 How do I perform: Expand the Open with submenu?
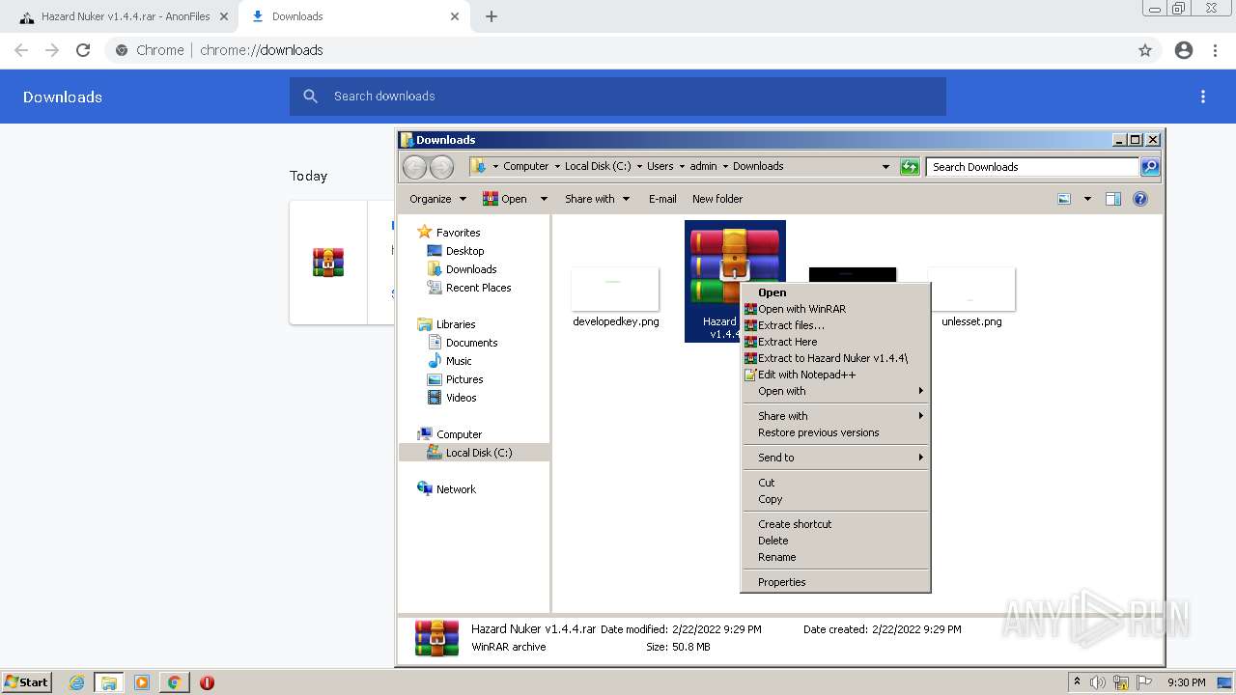[835, 391]
